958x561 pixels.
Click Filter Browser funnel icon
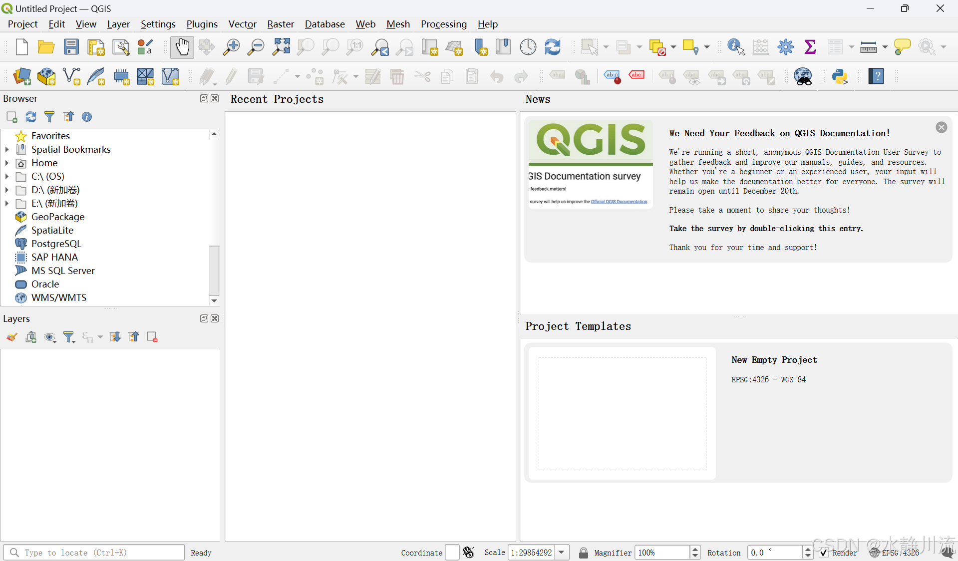click(x=49, y=117)
